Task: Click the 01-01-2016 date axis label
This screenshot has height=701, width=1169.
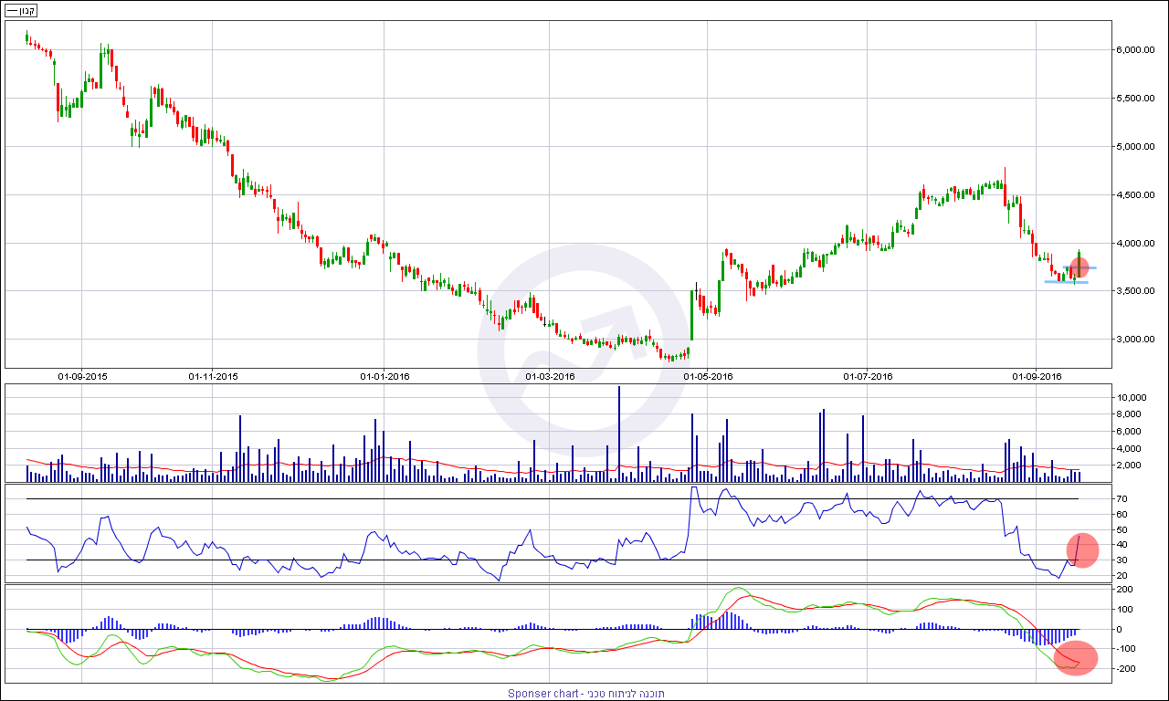Action: [384, 376]
